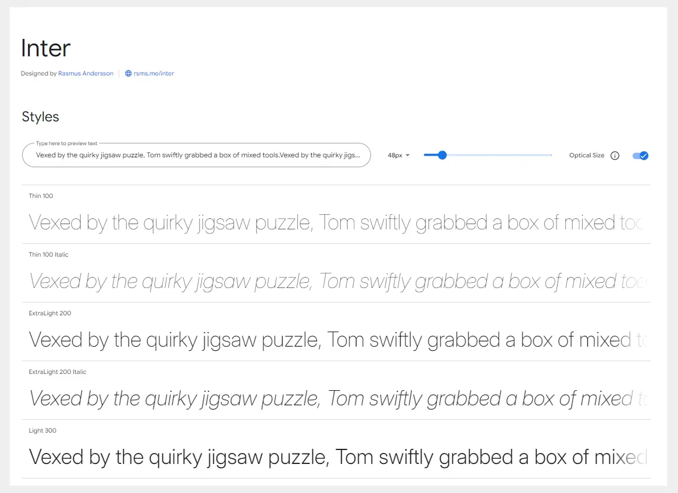Select the Thin 100 Italic style preview

pos(336,282)
